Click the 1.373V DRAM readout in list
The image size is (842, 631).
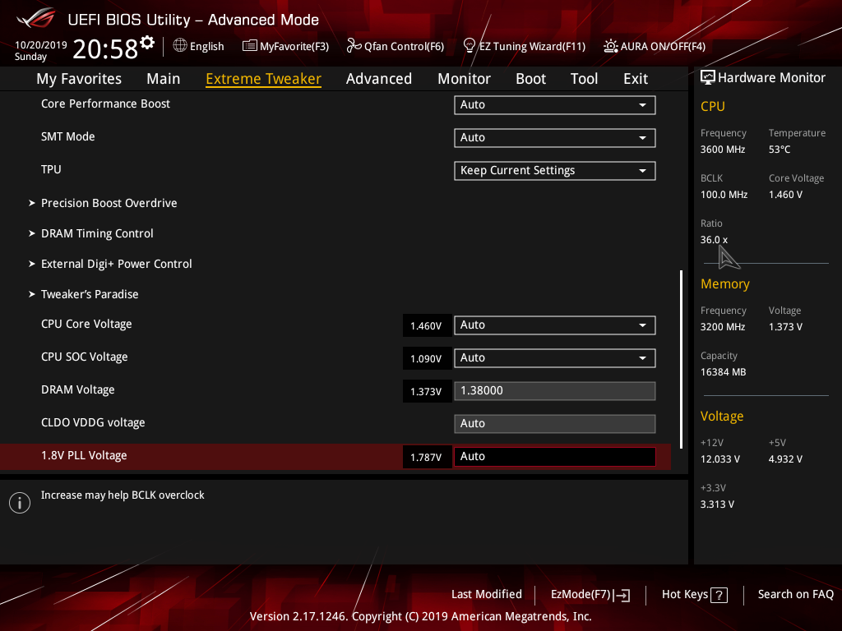coord(427,391)
